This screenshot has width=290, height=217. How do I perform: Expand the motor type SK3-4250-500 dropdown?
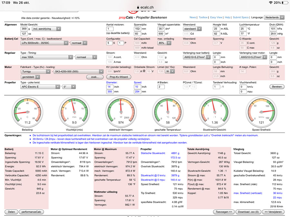78,71
